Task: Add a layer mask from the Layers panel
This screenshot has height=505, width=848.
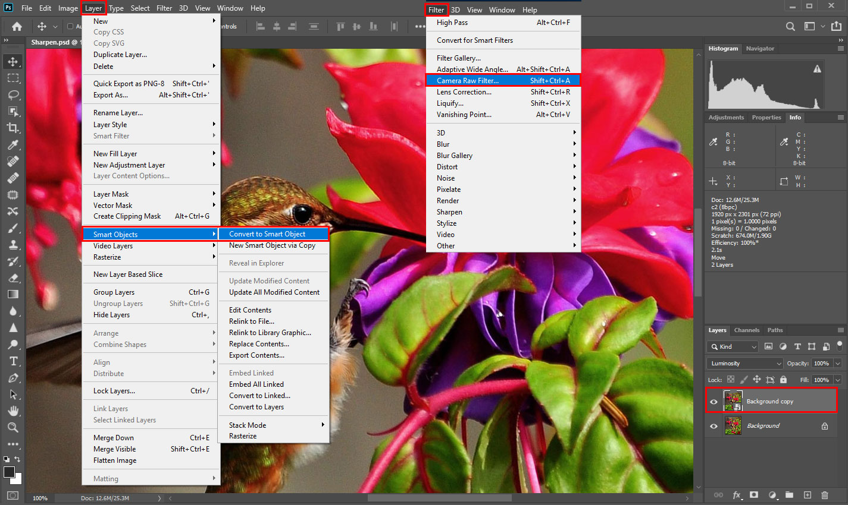Action: click(x=754, y=495)
